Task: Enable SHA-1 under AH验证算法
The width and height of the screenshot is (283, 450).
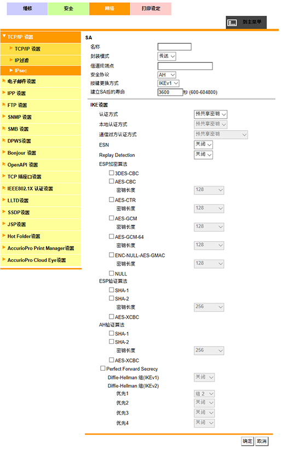Action: coord(112,333)
